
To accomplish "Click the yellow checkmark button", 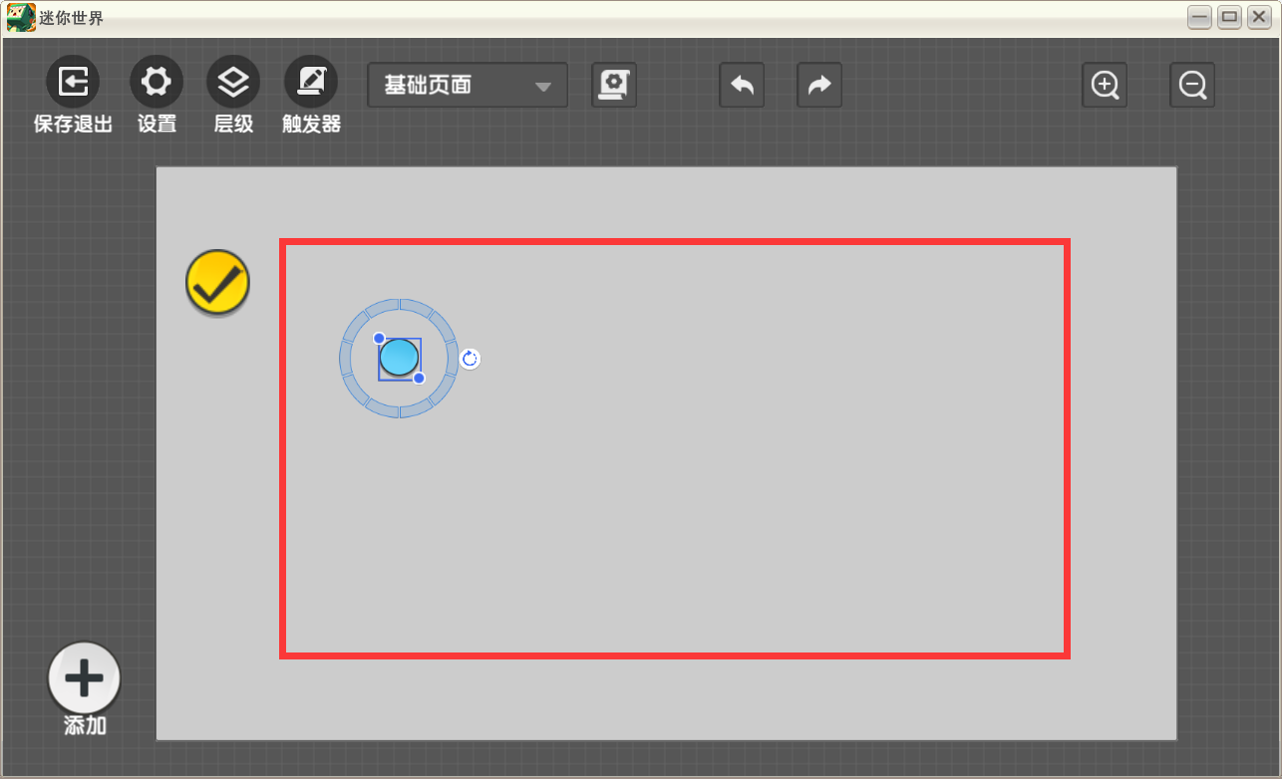I will pos(217,283).
